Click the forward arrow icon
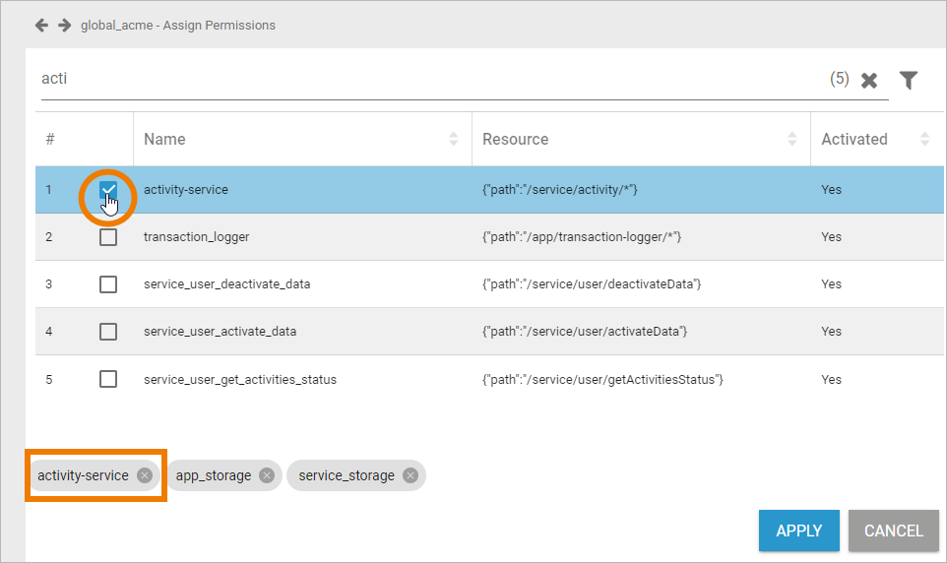This screenshot has width=947, height=563. tap(64, 25)
